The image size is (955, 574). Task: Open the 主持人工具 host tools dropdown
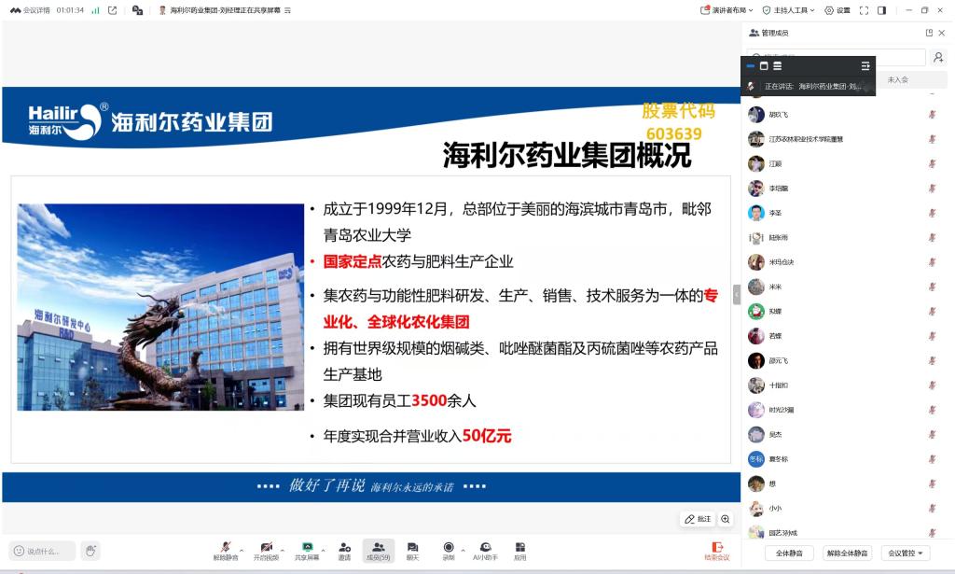(788, 10)
